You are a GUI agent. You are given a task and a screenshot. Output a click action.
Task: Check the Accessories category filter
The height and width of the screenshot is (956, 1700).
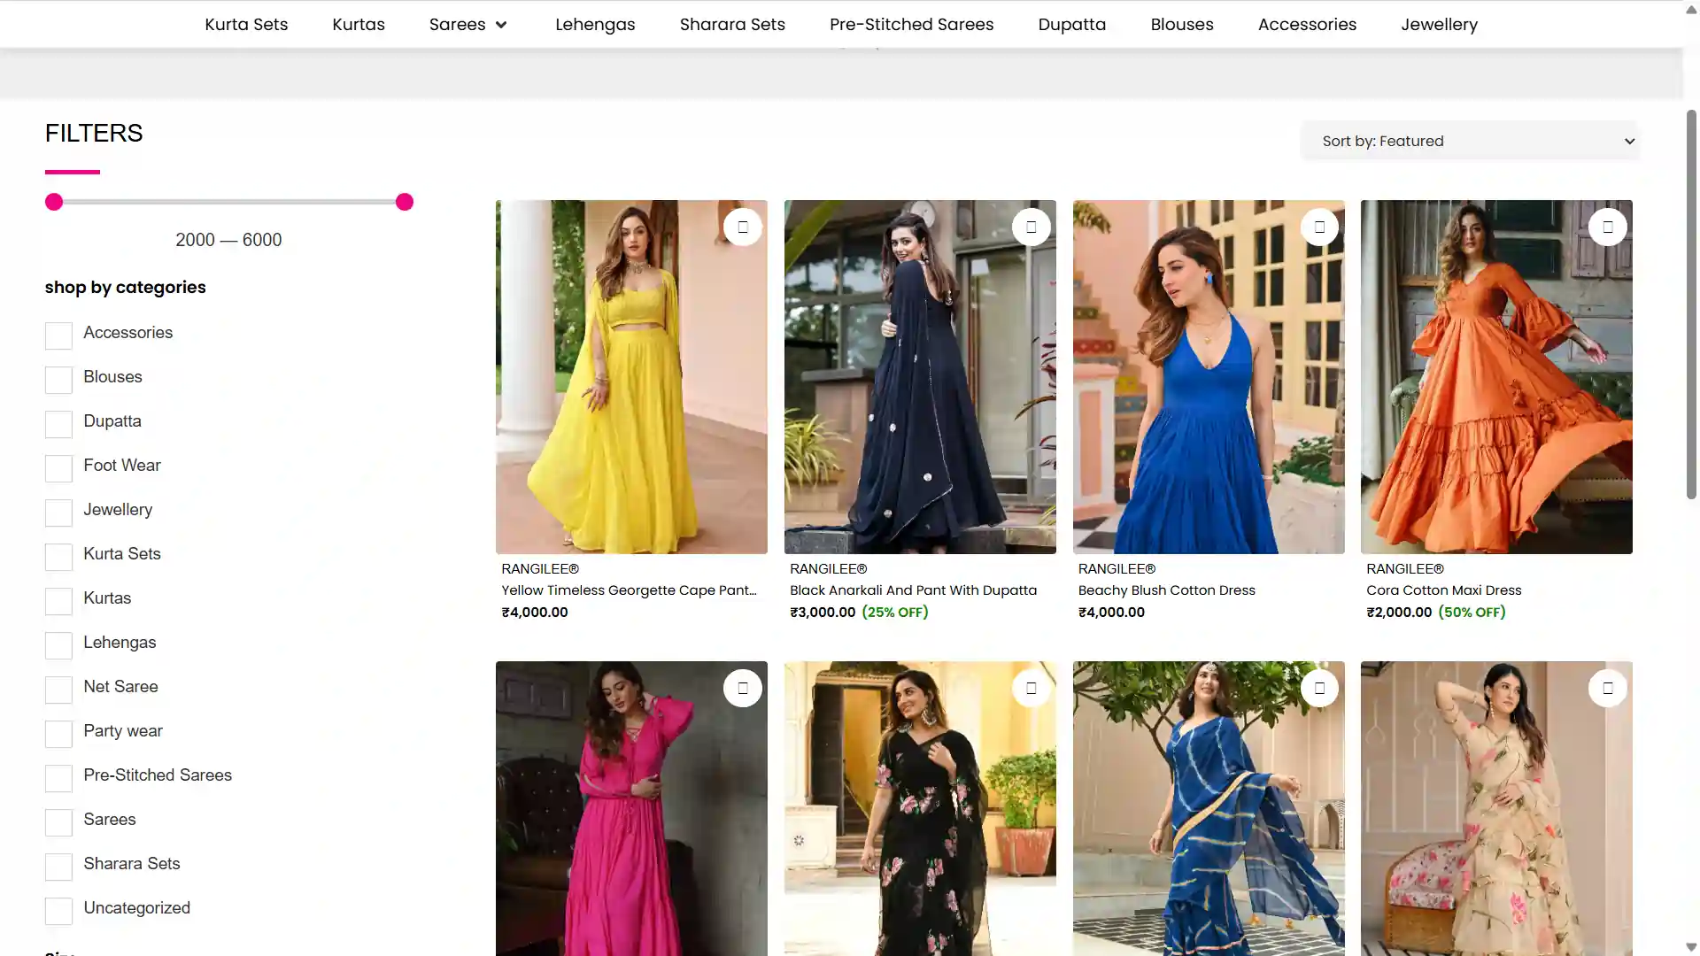pyautogui.click(x=58, y=335)
